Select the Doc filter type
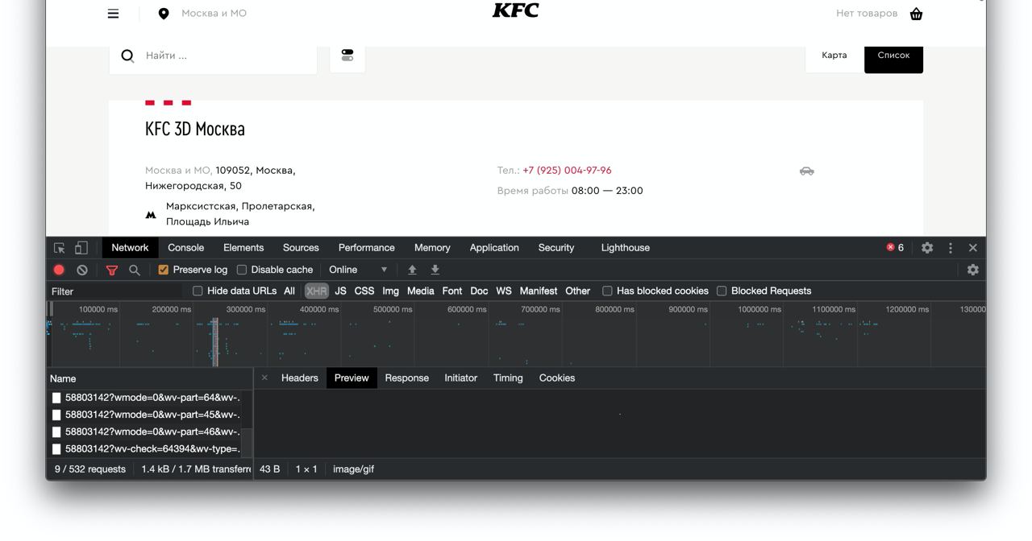1032x541 pixels. pyautogui.click(x=479, y=291)
